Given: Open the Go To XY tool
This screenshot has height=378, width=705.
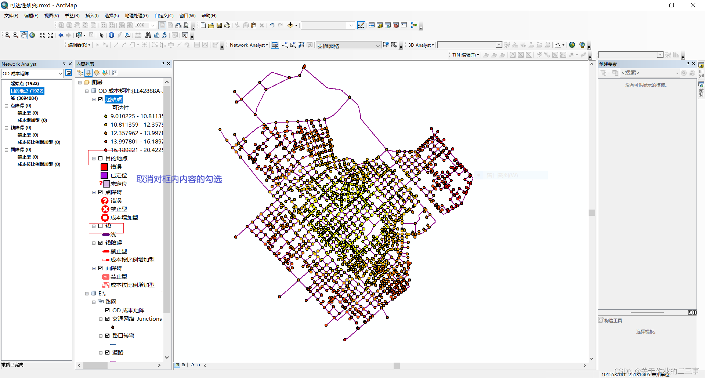Looking at the screenshot, I should coord(164,35).
